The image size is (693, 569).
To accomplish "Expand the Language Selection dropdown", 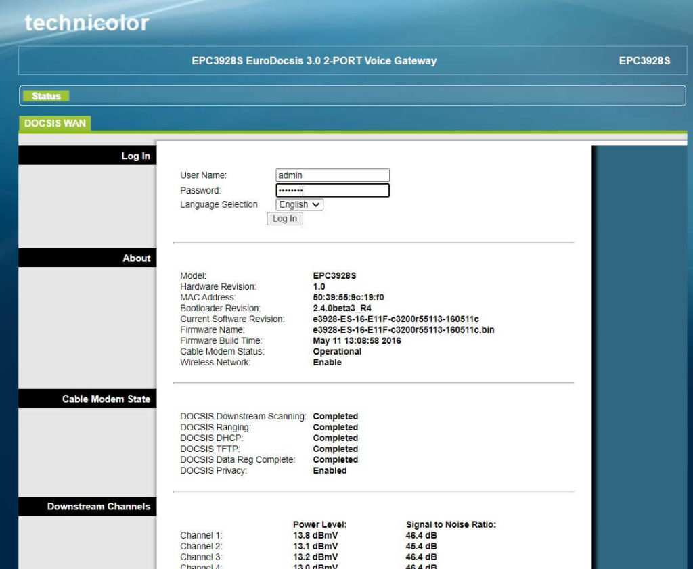I will [x=299, y=204].
